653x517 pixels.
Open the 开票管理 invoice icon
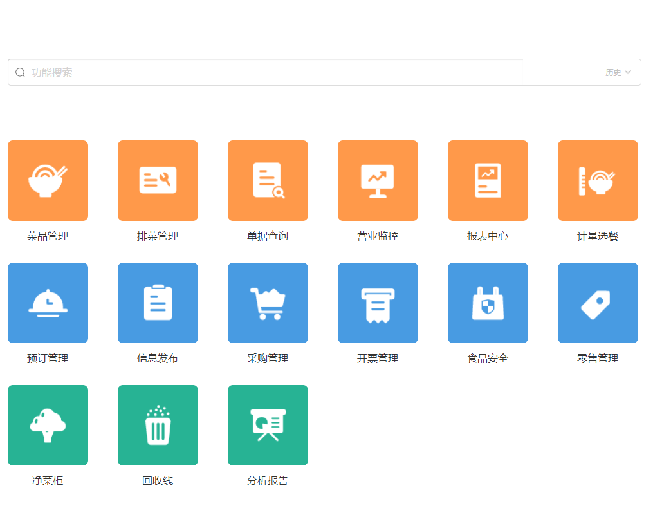[378, 303]
